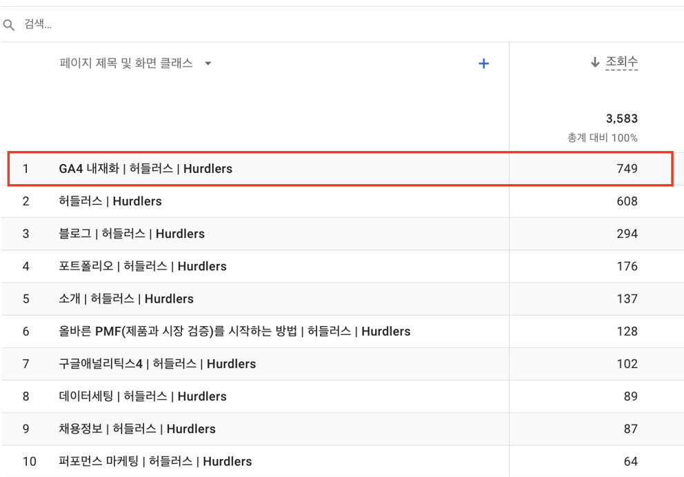This screenshot has height=477, width=684.
Task: Click the descending sort arrow beside 조회수
Action: click(595, 62)
